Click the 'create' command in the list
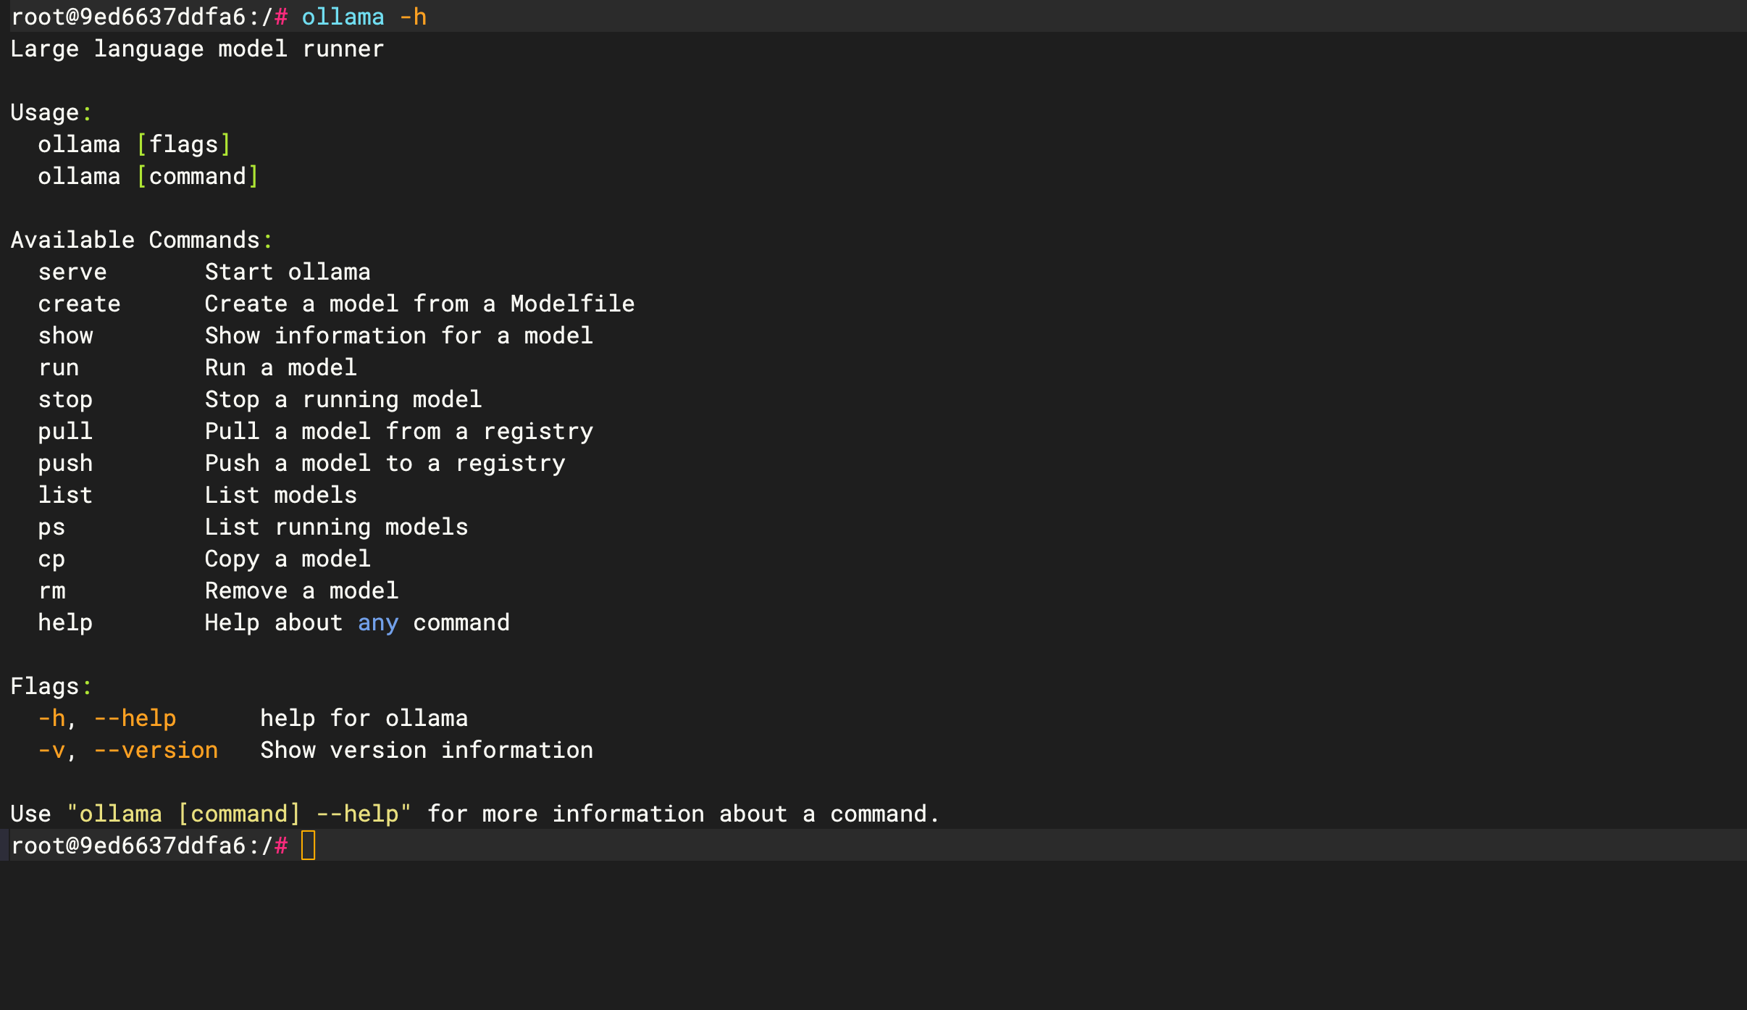 (79, 304)
